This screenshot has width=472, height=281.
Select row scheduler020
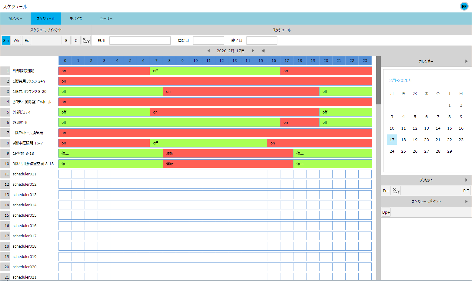click(x=25, y=267)
